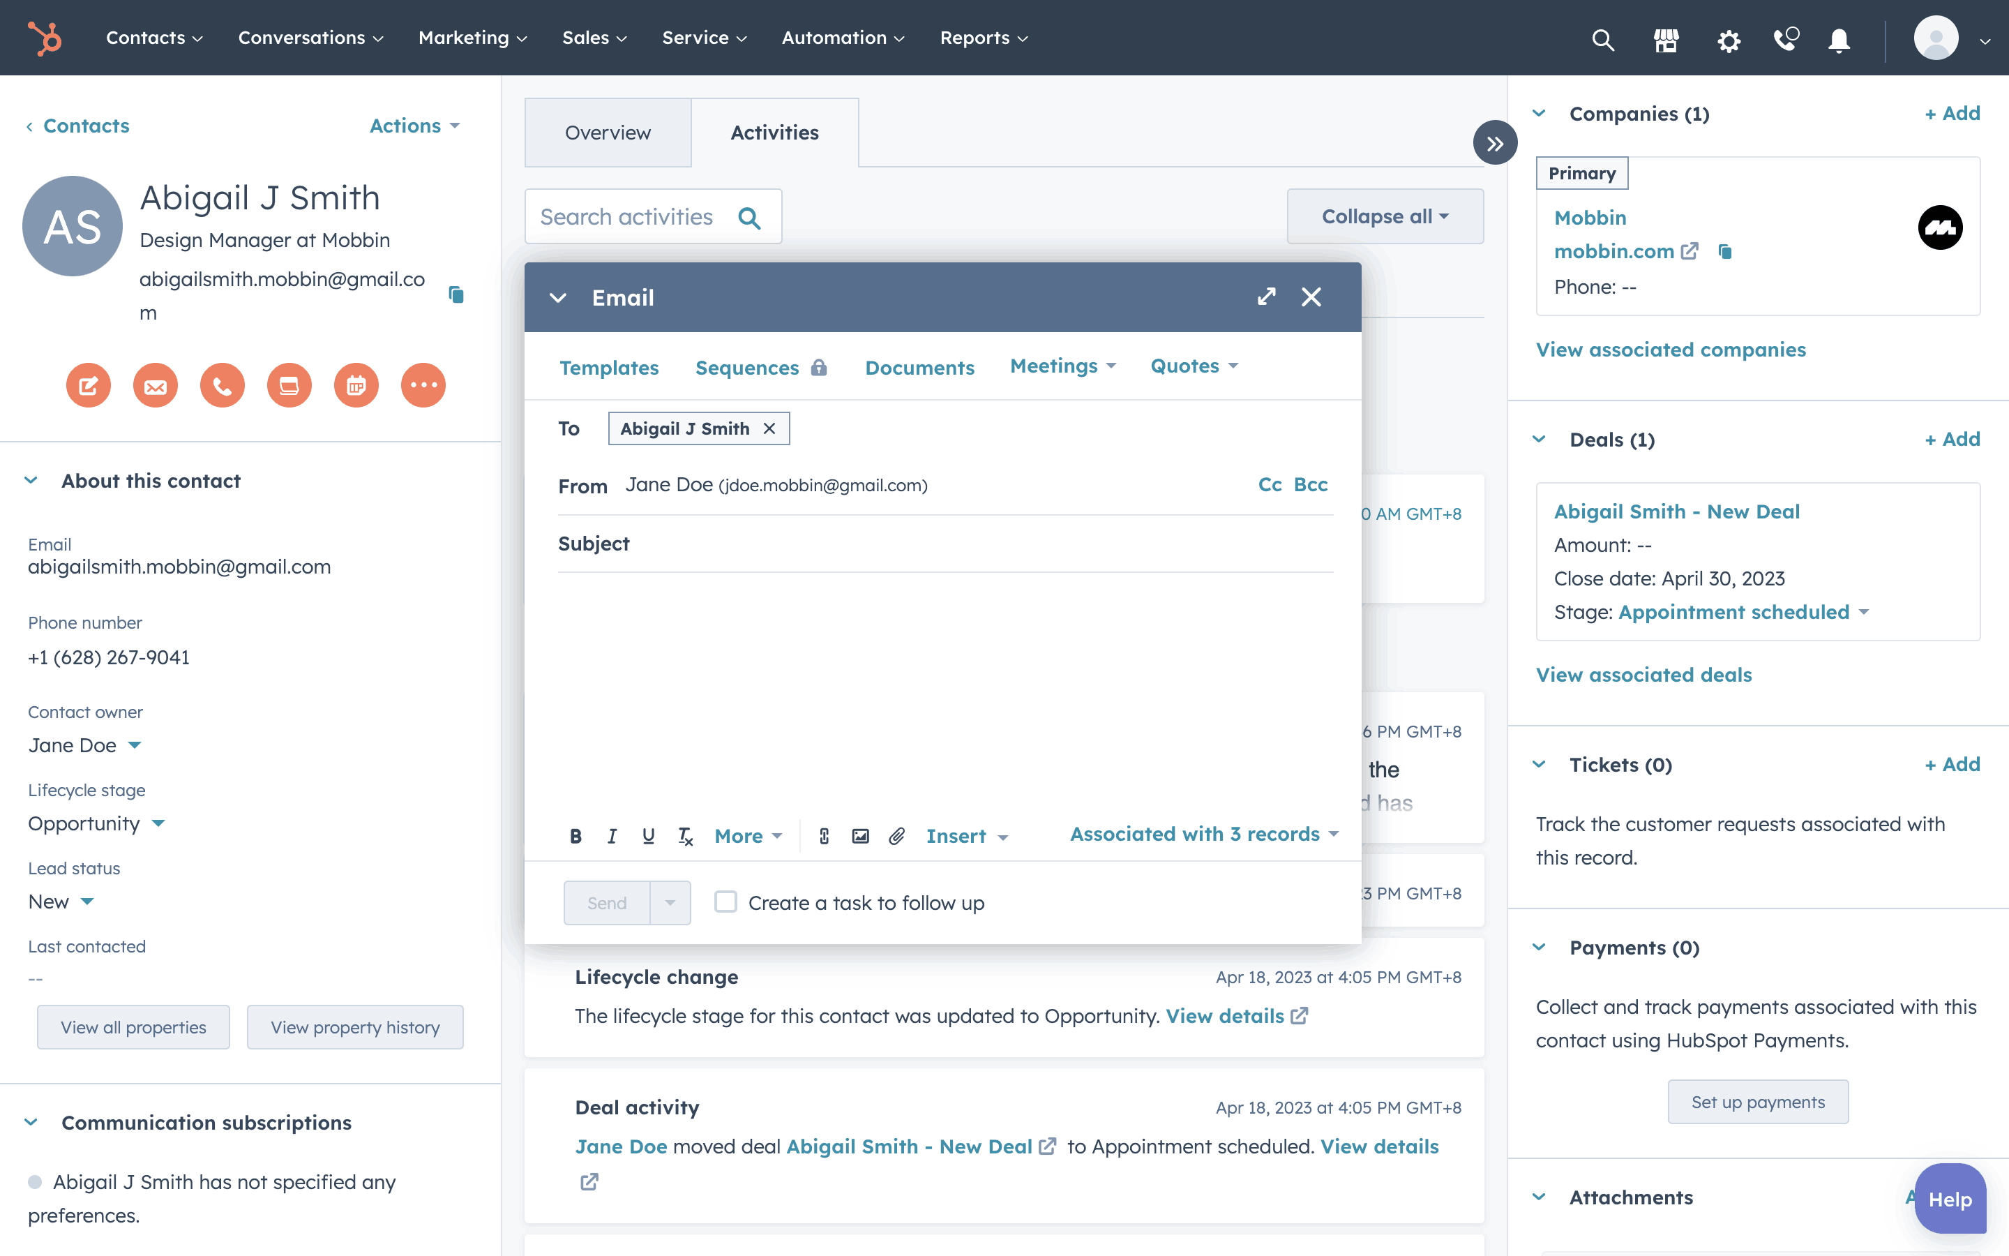
Task: Open the marketplace icon in top bar
Action: 1665,40
